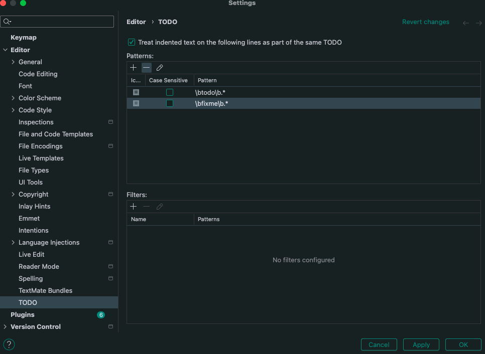This screenshot has width=485, height=354.
Task: Open File Types settings
Action: [34, 170]
